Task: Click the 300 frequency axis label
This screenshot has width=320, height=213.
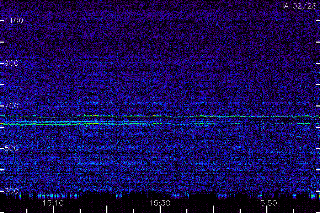Action: pyautogui.click(x=11, y=191)
